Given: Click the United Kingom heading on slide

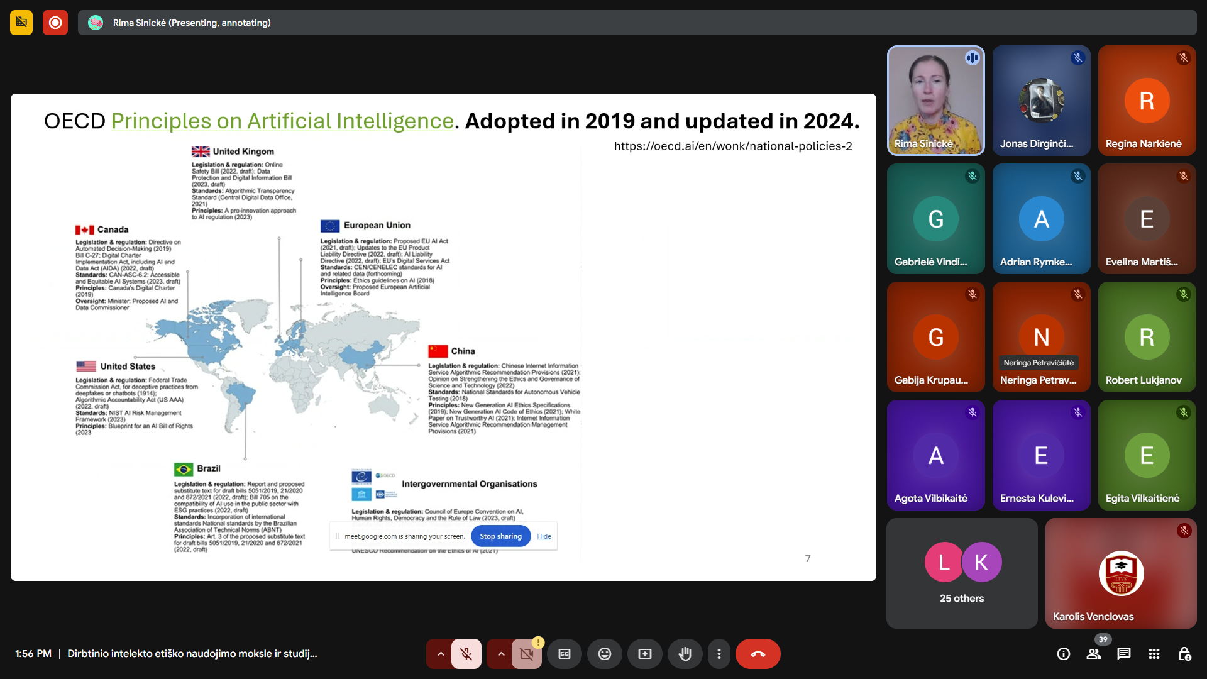Looking at the screenshot, I should click(243, 152).
